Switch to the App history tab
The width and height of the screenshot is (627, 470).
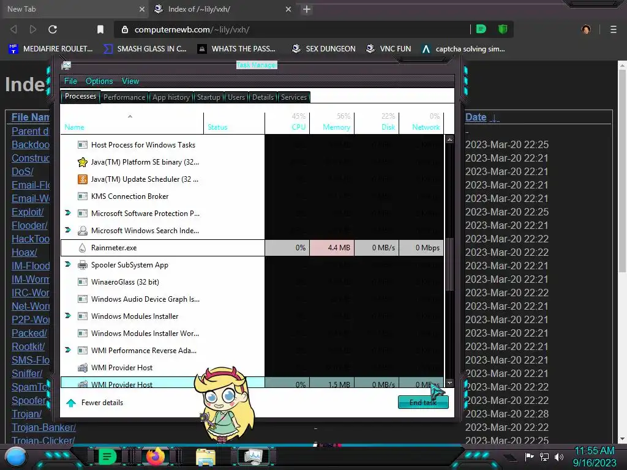(171, 97)
